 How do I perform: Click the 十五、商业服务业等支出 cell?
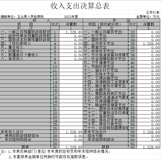coord(106,86)
